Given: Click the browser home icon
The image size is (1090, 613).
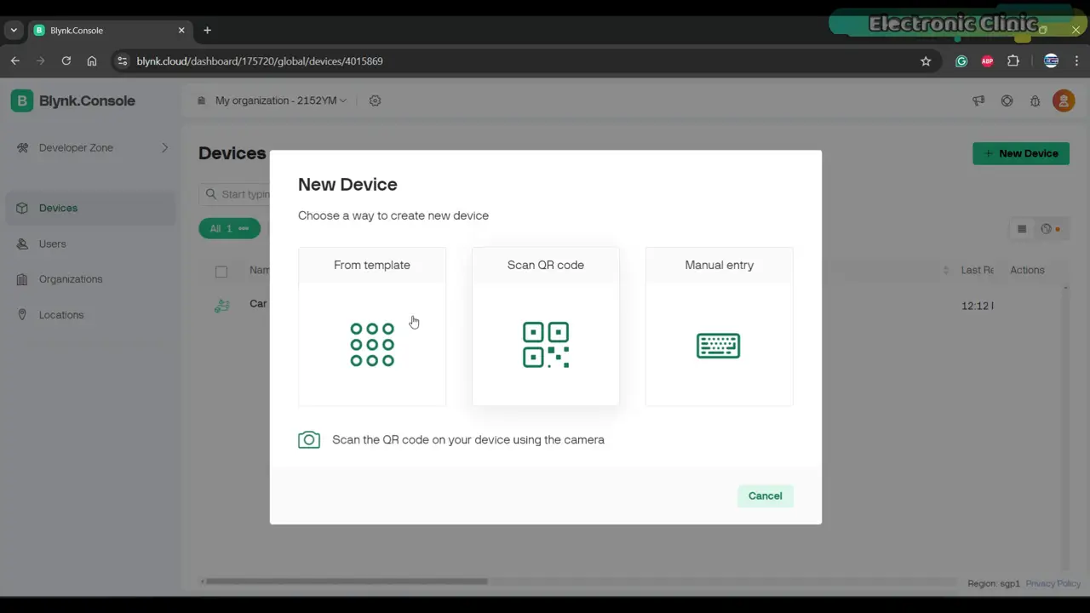Looking at the screenshot, I should pos(92,60).
